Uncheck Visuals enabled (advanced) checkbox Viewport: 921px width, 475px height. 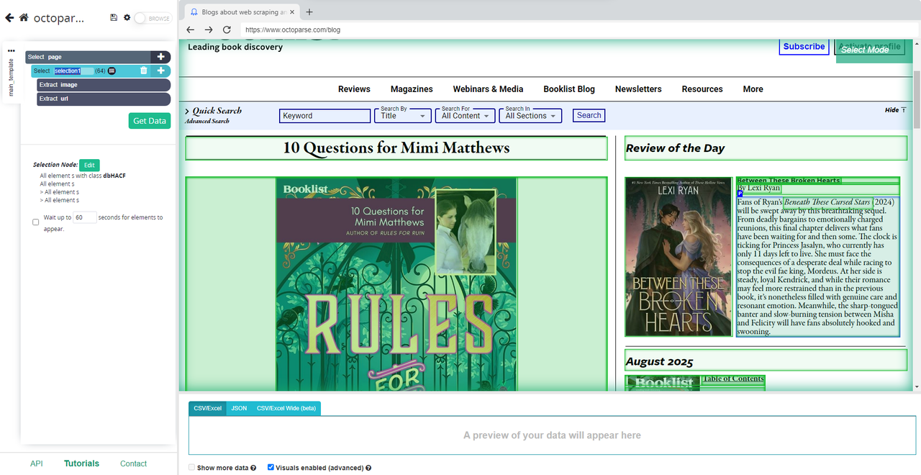pos(271,468)
